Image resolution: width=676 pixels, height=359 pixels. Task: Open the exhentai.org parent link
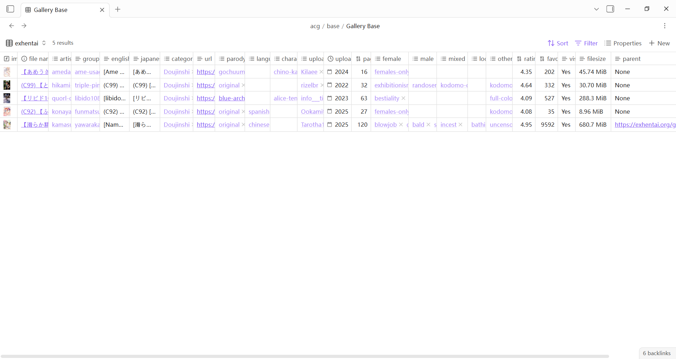click(645, 125)
